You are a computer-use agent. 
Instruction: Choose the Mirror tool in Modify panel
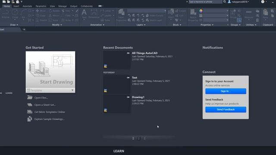54,15
